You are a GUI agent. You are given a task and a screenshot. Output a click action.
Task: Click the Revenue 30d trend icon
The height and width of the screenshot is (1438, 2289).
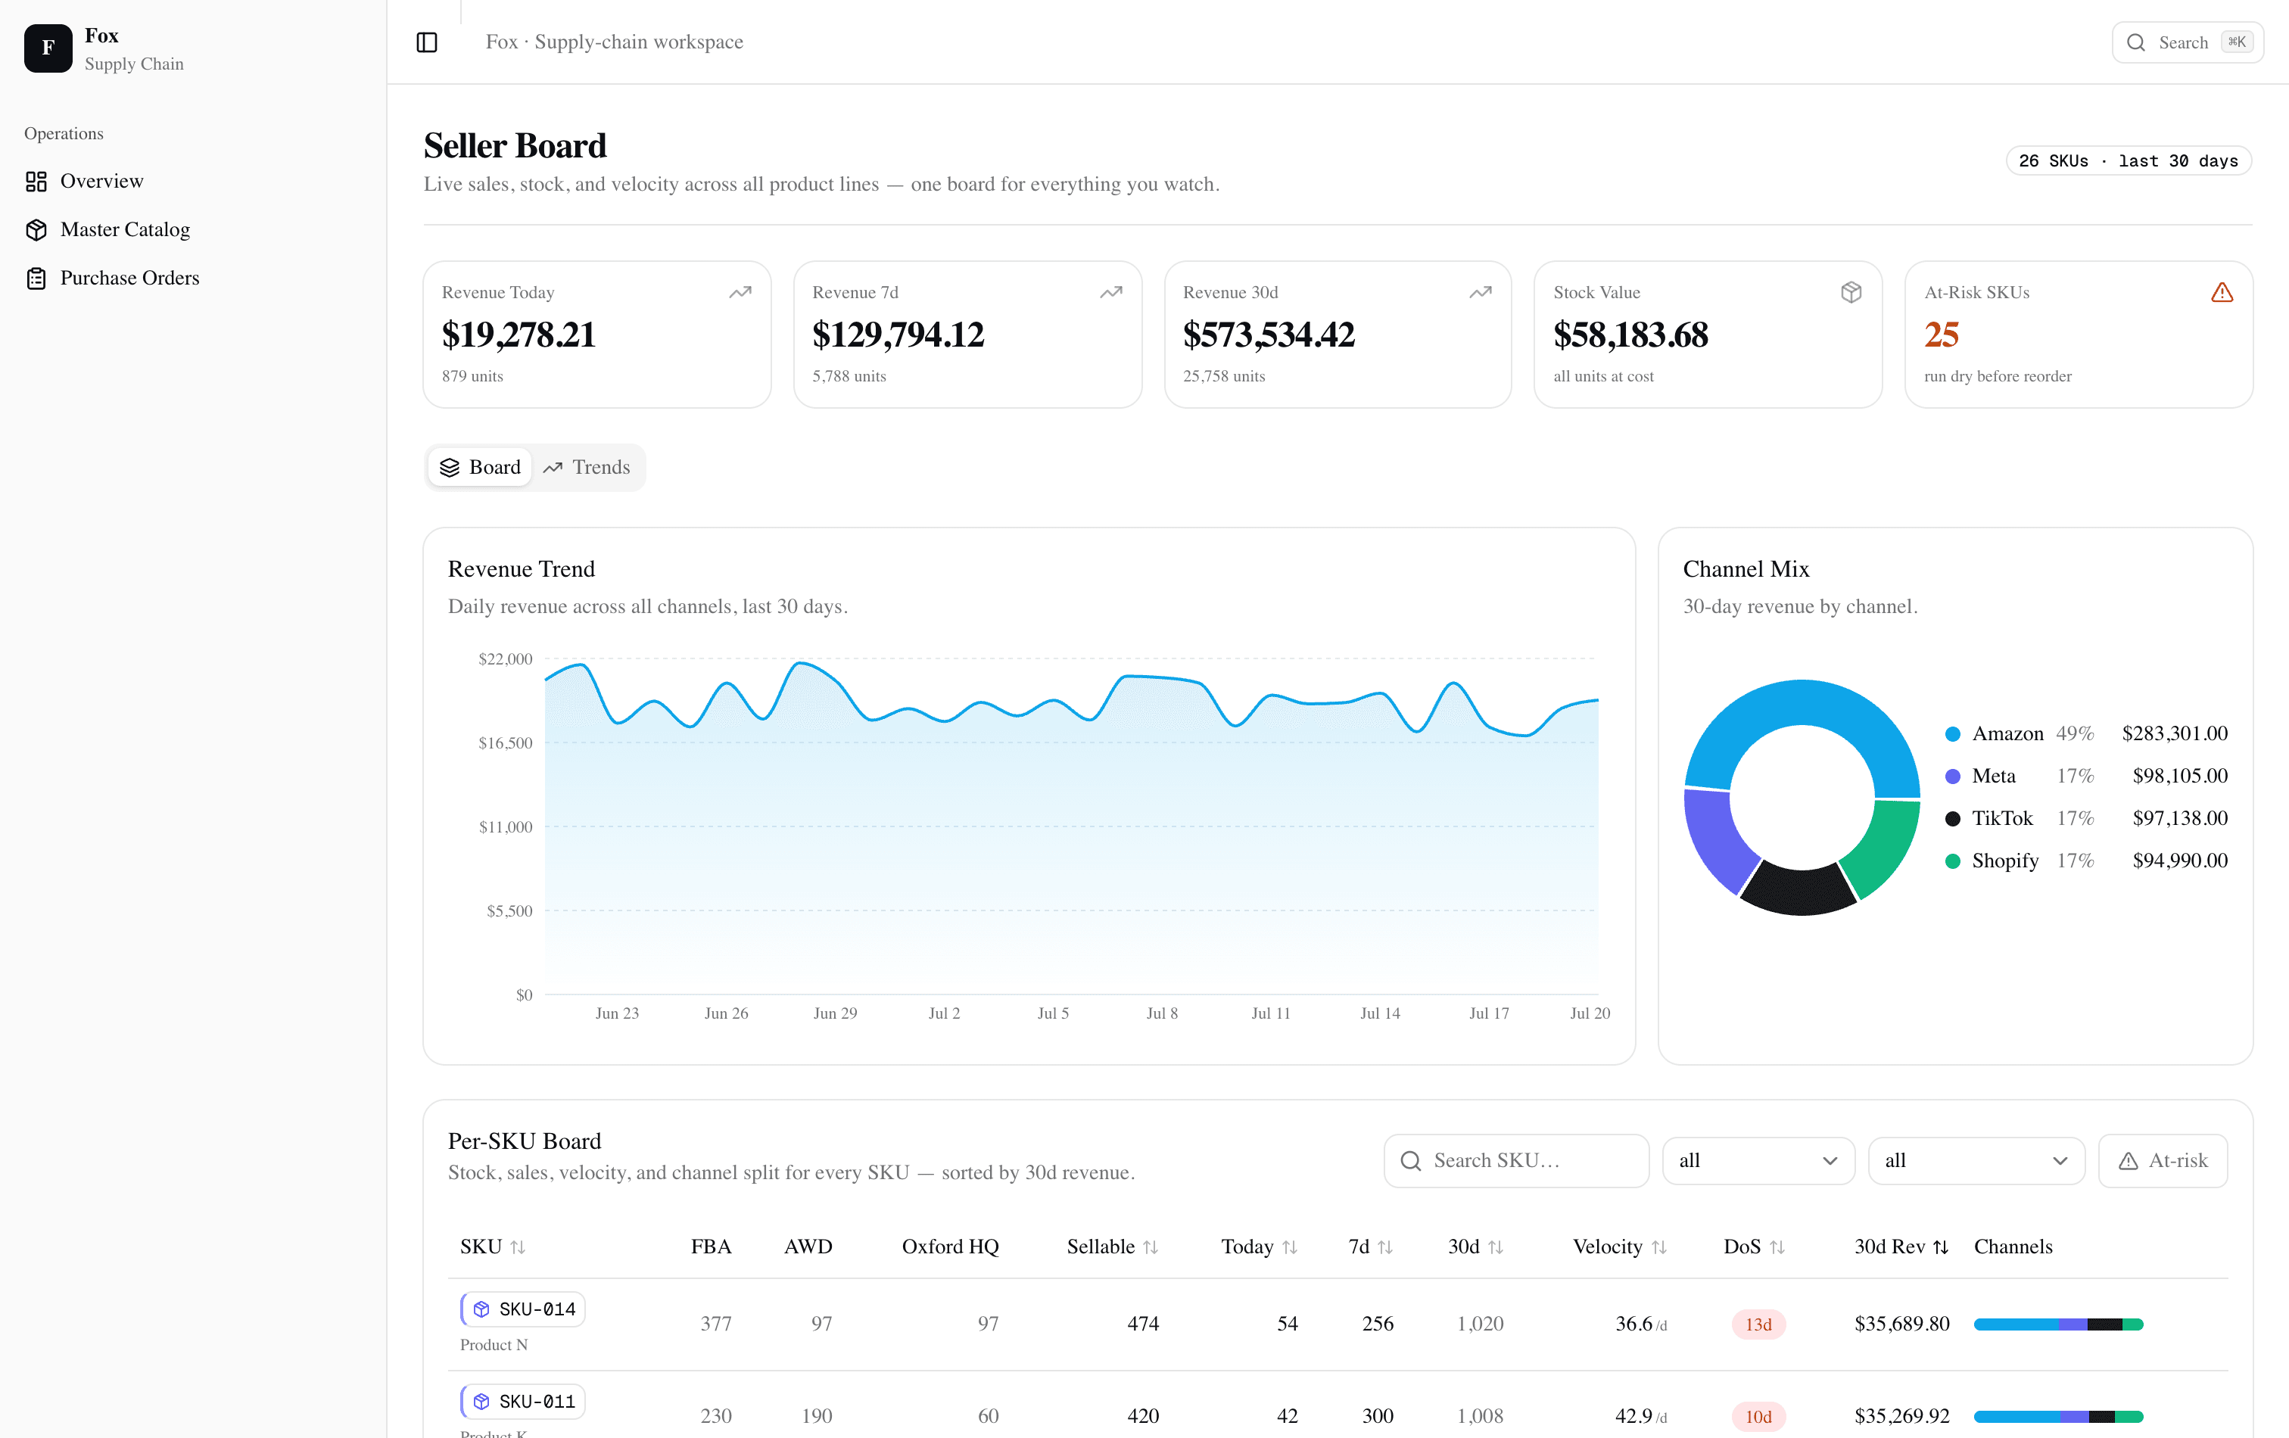pos(1480,292)
